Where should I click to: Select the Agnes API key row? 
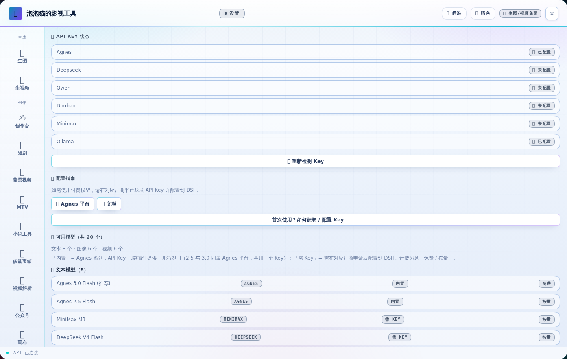click(x=305, y=52)
